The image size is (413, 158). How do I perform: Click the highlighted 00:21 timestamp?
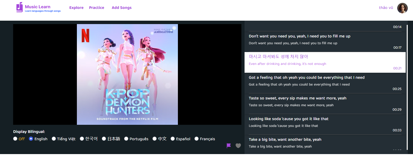click(397, 68)
